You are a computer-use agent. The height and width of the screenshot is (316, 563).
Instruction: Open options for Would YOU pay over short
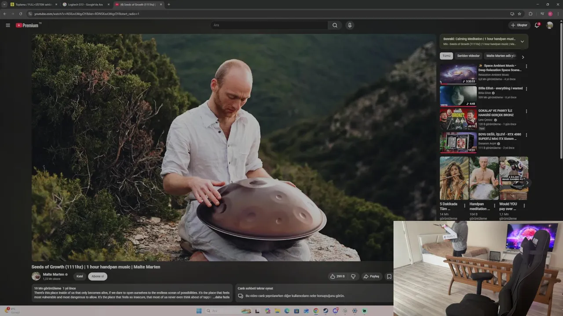[524, 205]
